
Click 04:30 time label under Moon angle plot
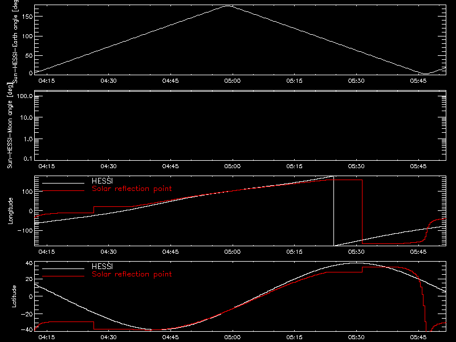[108, 166]
